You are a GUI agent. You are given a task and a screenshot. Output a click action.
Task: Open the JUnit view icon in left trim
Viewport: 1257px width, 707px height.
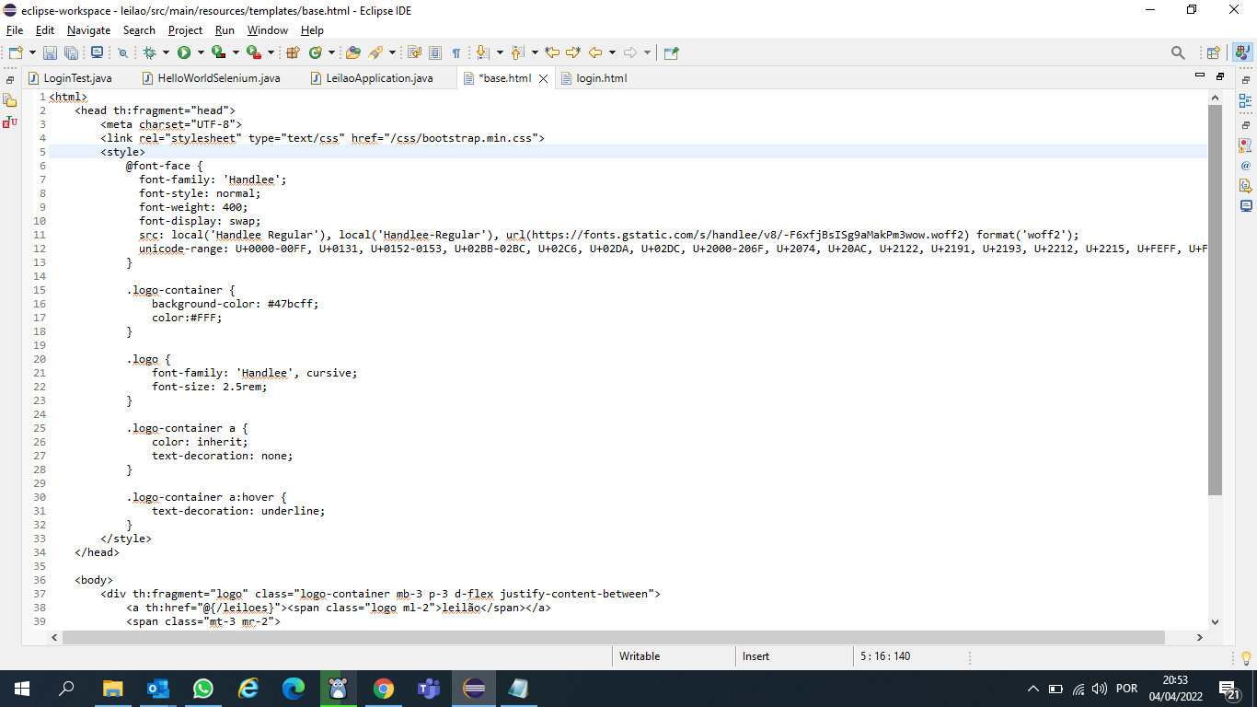click(x=10, y=122)
